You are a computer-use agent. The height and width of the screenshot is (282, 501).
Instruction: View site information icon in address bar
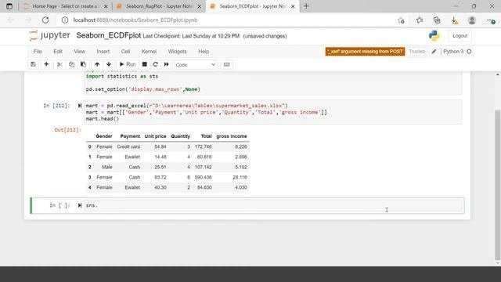65,20
